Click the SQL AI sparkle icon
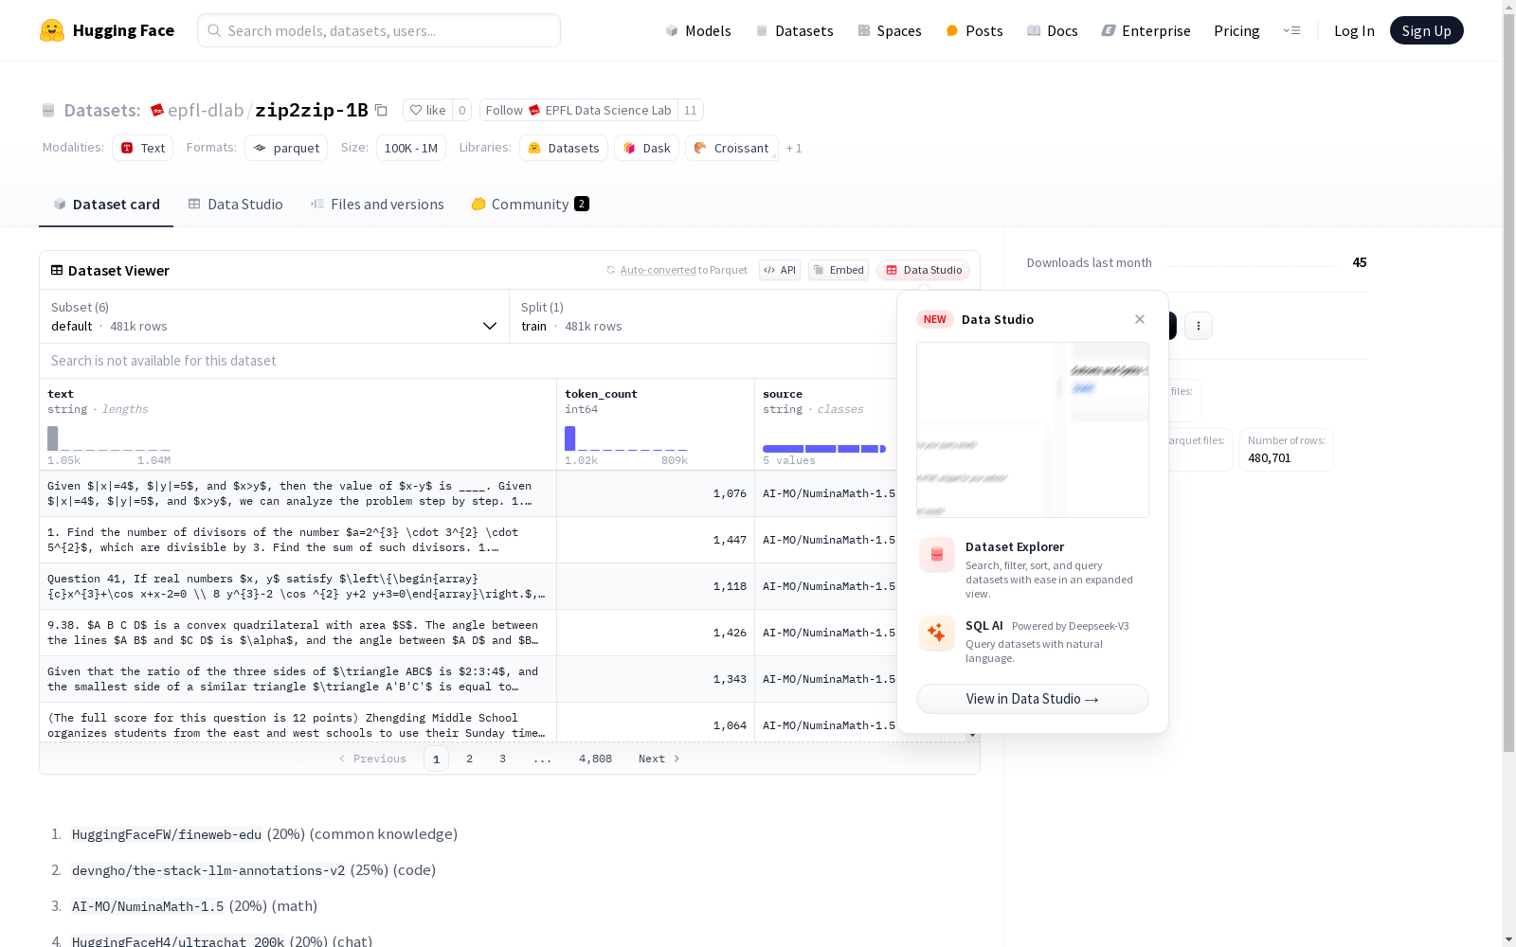1516x947 pixels. (937, 634)
